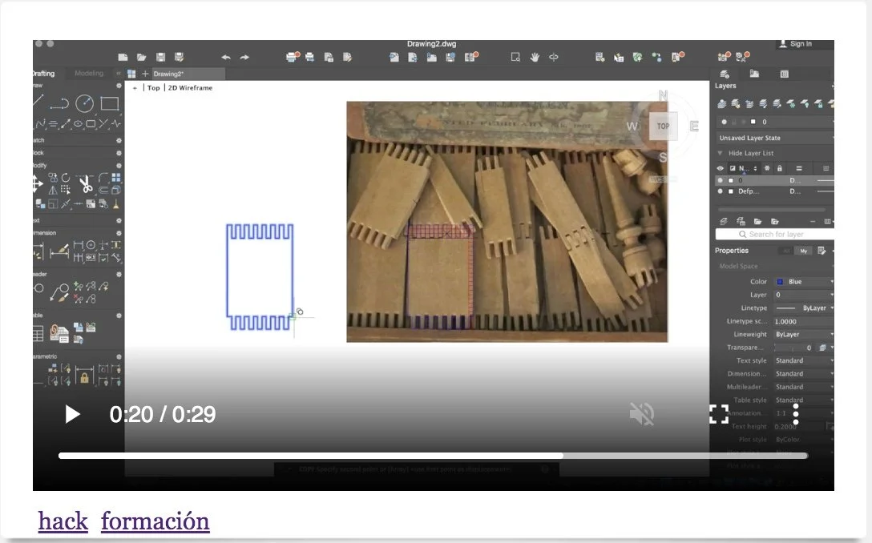Toggle visibility of Defp layer
The height and width of the screenshot is (543, 872).
click(x=721, y=191)
